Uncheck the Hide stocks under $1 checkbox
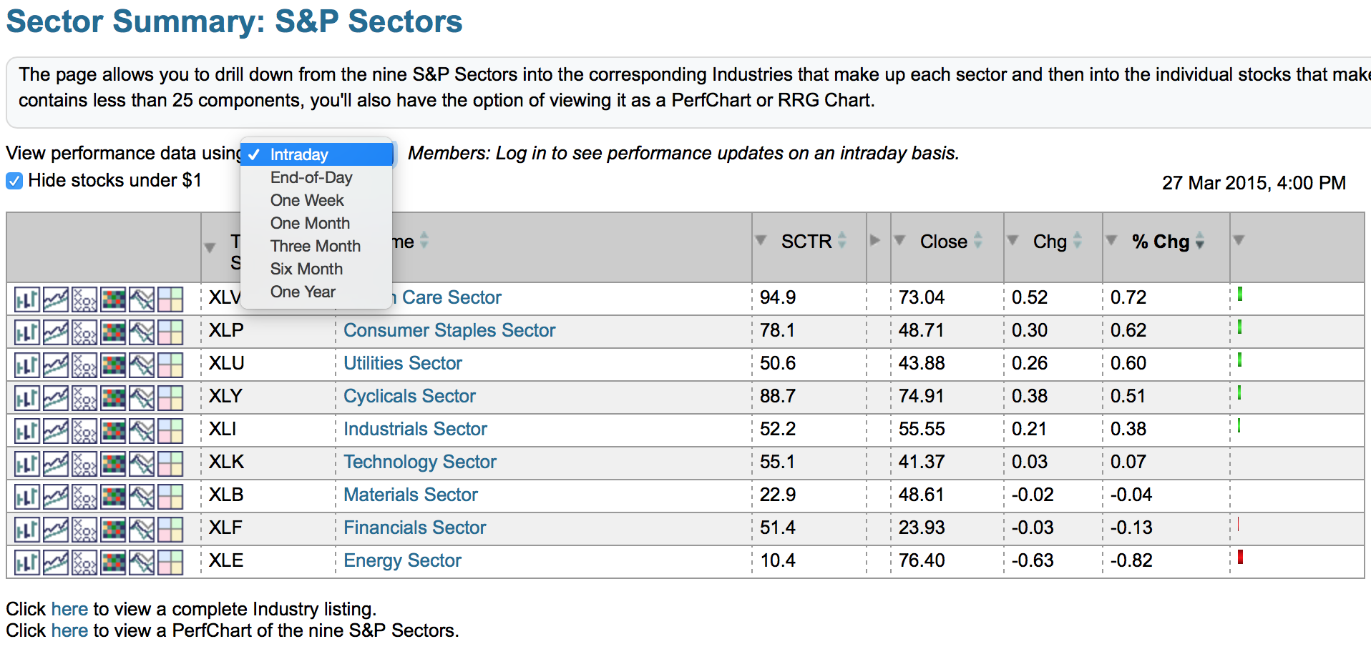Screen dimensions: 1371x649 (x=14, y=181)
